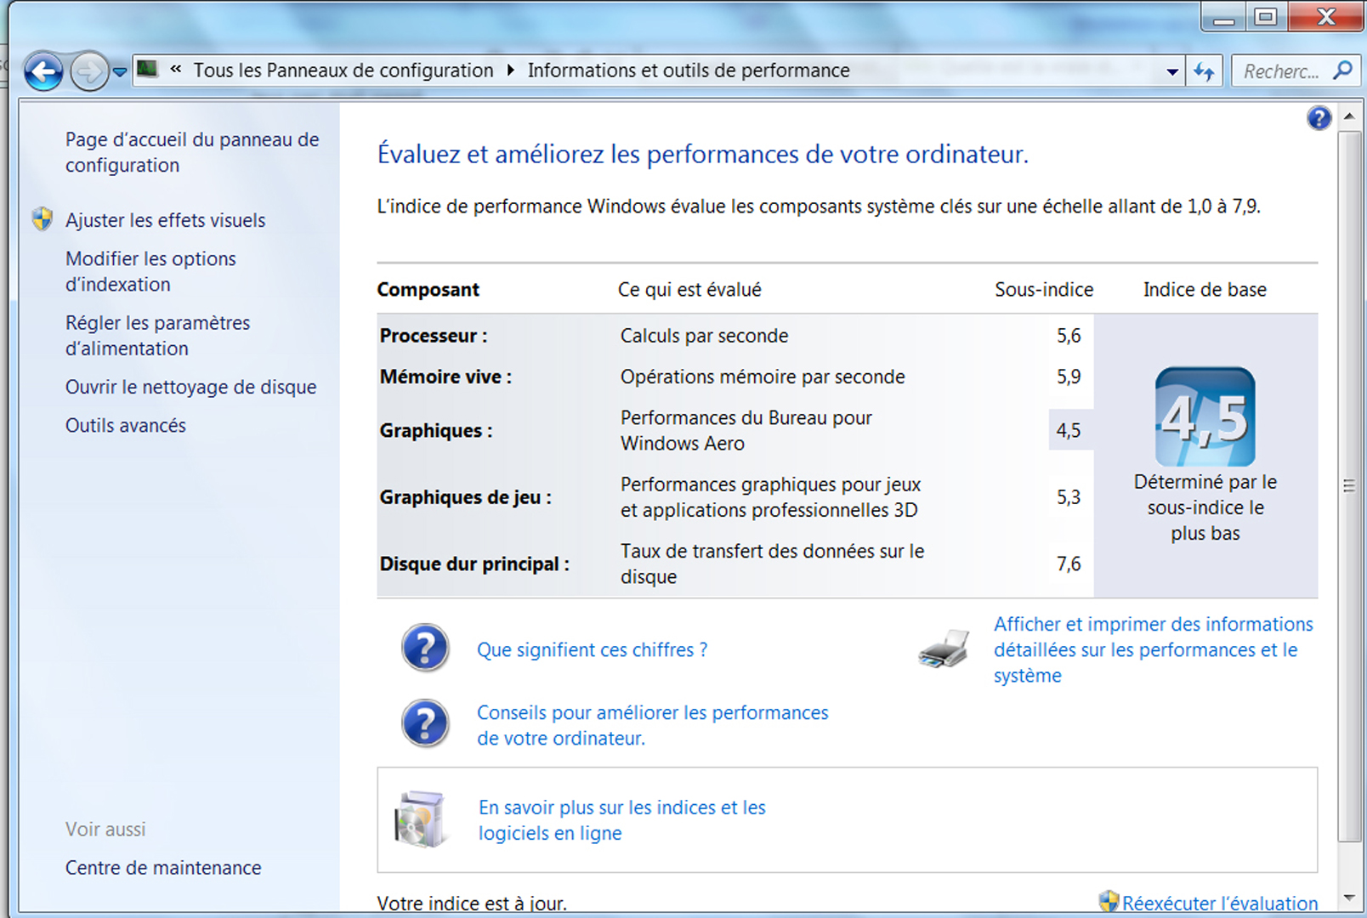The height and width of the screenshot is (918, 1367).
Task: Click the blue Back navigation arrow
Action: coord(43,71)
